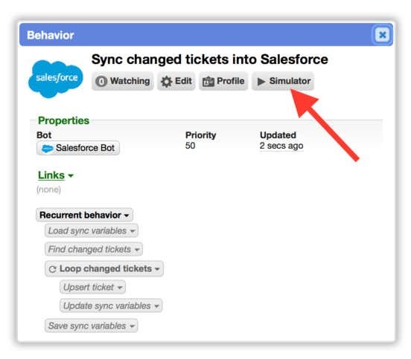Open the Load sync variables menu
Image resolution: width=411 pixels, height=359 pixels.
[x=92, y=230]
